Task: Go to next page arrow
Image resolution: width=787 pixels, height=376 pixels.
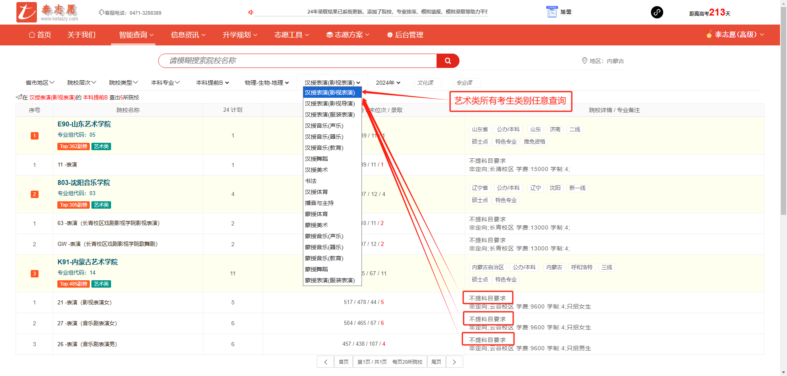Action: click(454, 362)
